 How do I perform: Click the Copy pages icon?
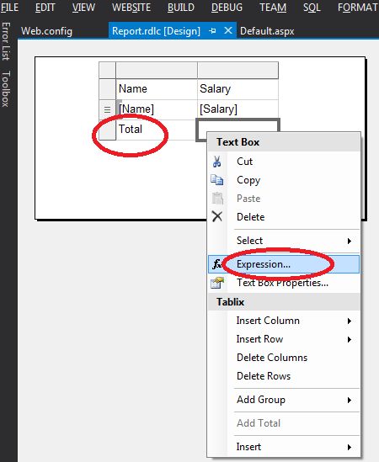[217, 180]
